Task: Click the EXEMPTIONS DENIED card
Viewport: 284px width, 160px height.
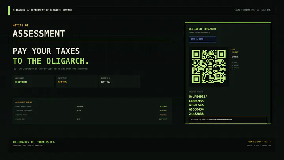Action: tap(77, 81)
